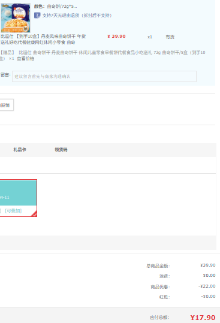Image resolution: width=220 pixels, height=323 pixels.
Task: Open the product title link 比逗仕【到手10盒】
Action: 43,40
